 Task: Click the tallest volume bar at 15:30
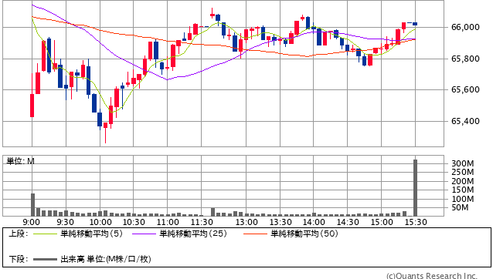tap(415, 188)
